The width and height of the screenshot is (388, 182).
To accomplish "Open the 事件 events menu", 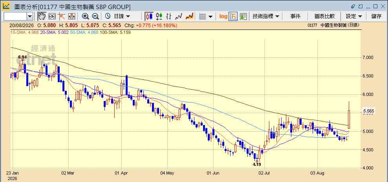I will 295,17.
